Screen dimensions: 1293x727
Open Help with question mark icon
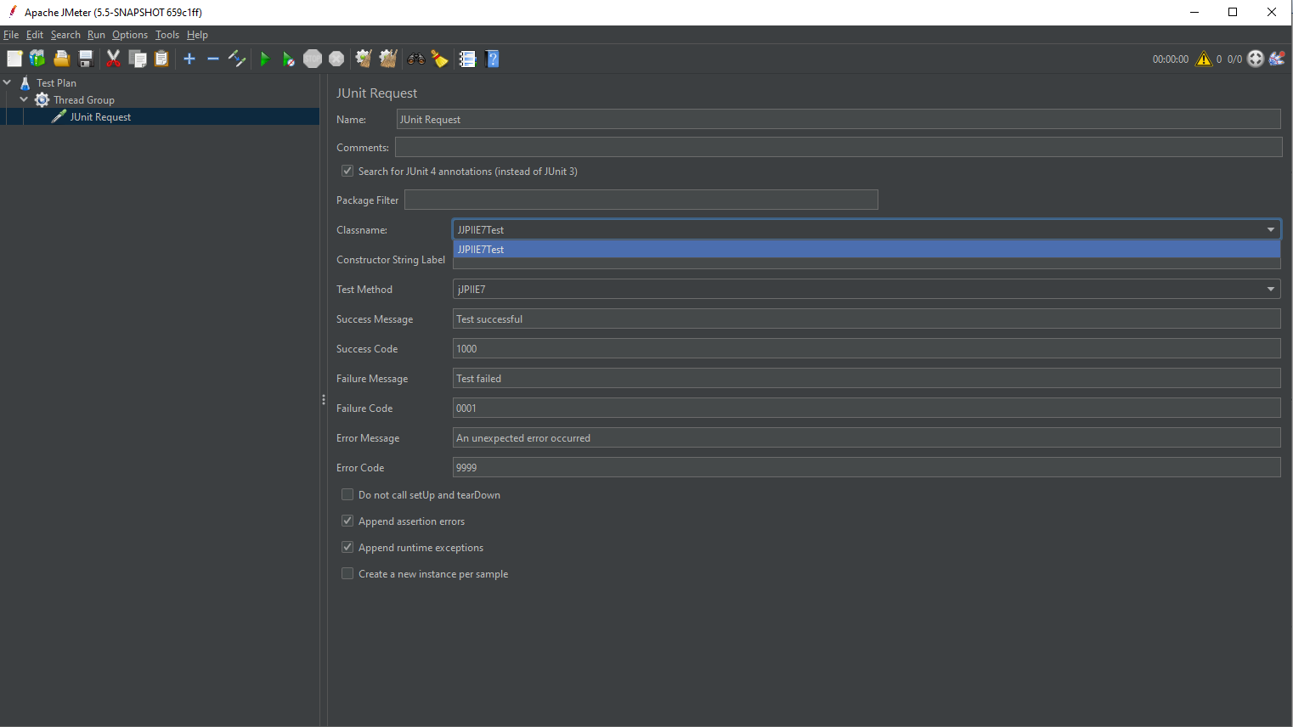[x=492, y=59]
